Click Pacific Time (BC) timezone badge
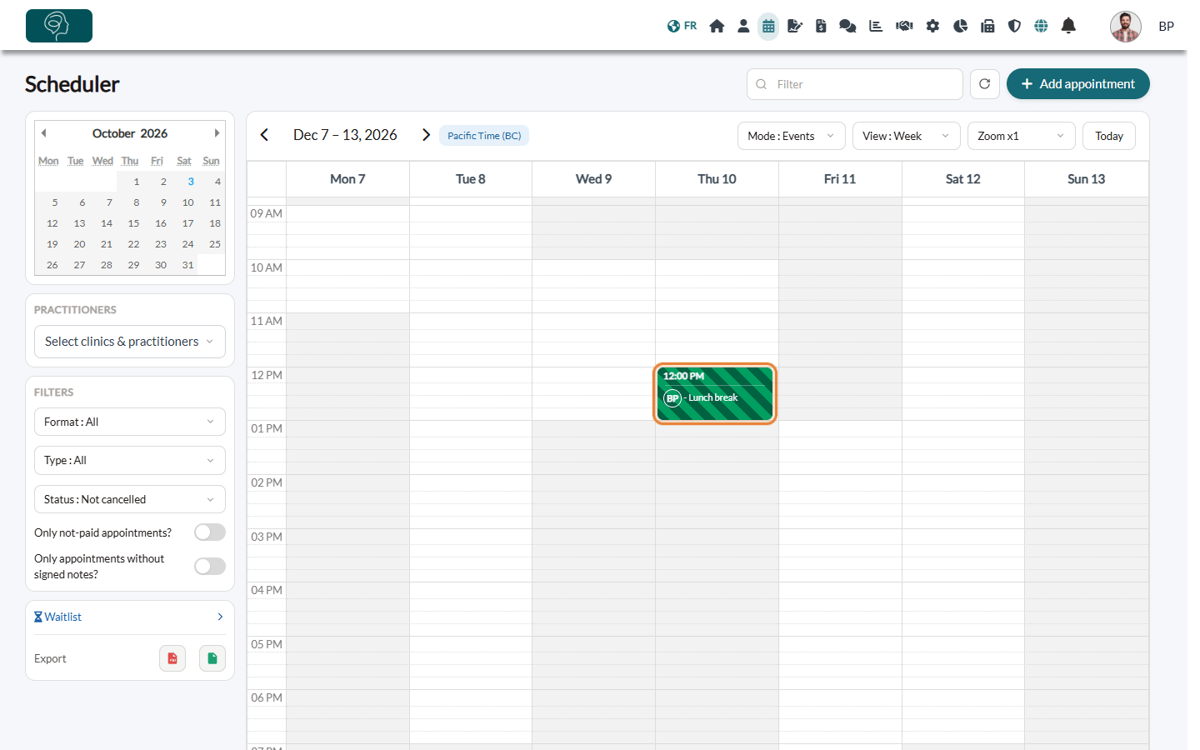The height and width of the screenshot is (750, 1200). point(484,136)
